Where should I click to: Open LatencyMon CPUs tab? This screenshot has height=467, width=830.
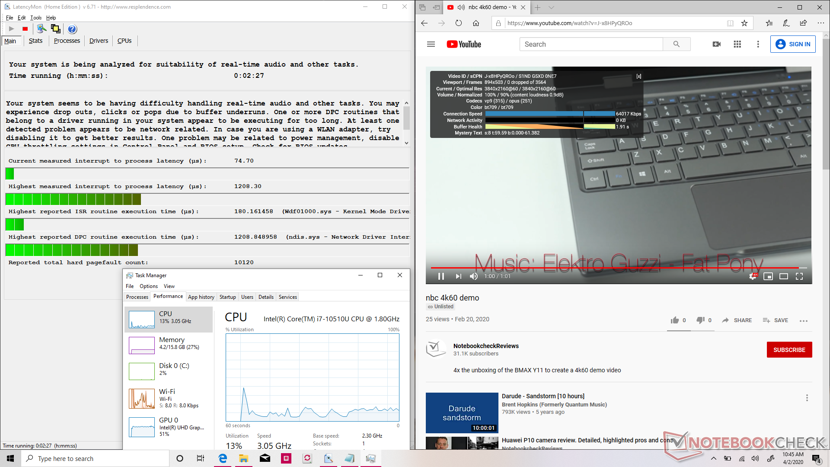(x=124, y=41)
